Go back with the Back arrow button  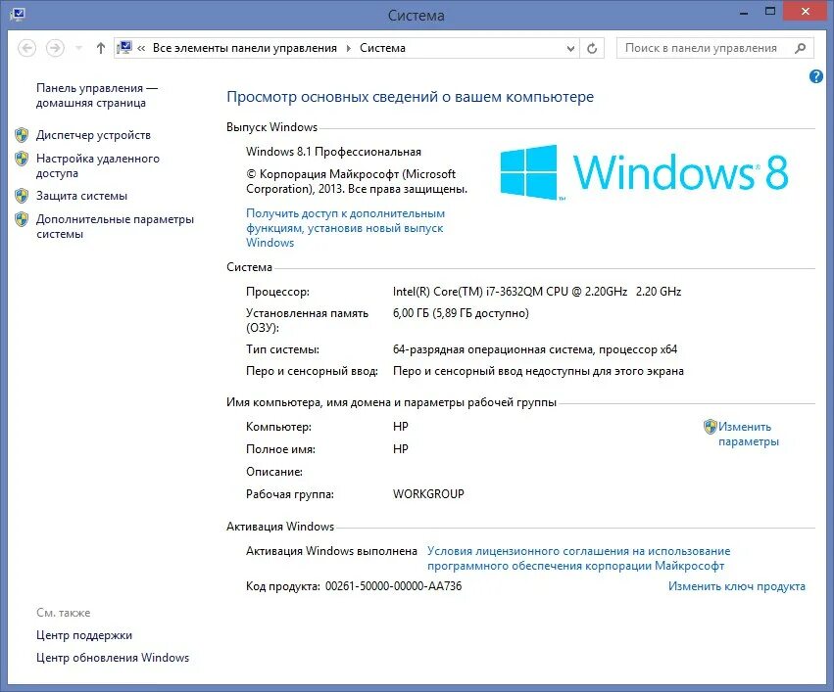(26, 48)
